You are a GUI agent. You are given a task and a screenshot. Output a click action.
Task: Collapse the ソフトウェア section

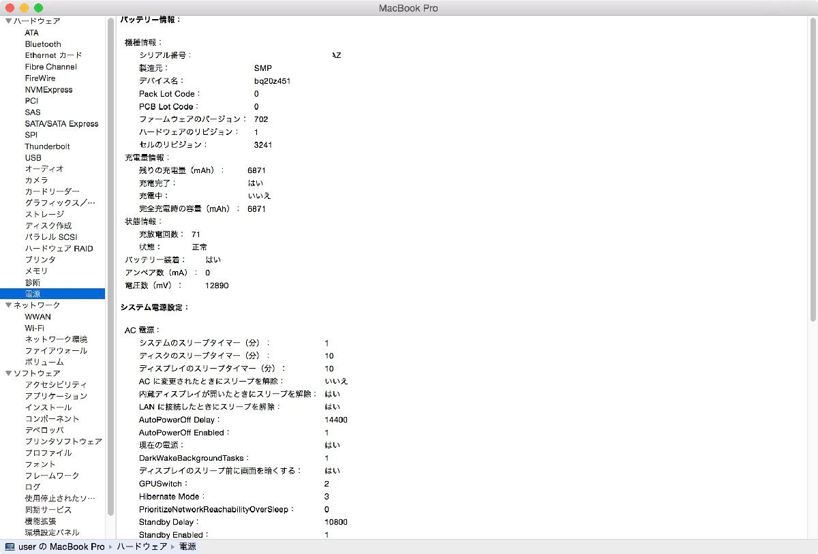point(7,373)
